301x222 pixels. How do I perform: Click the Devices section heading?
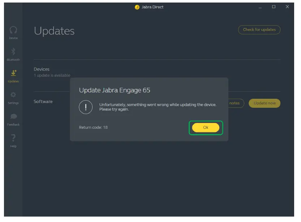[x=42, y=69]
